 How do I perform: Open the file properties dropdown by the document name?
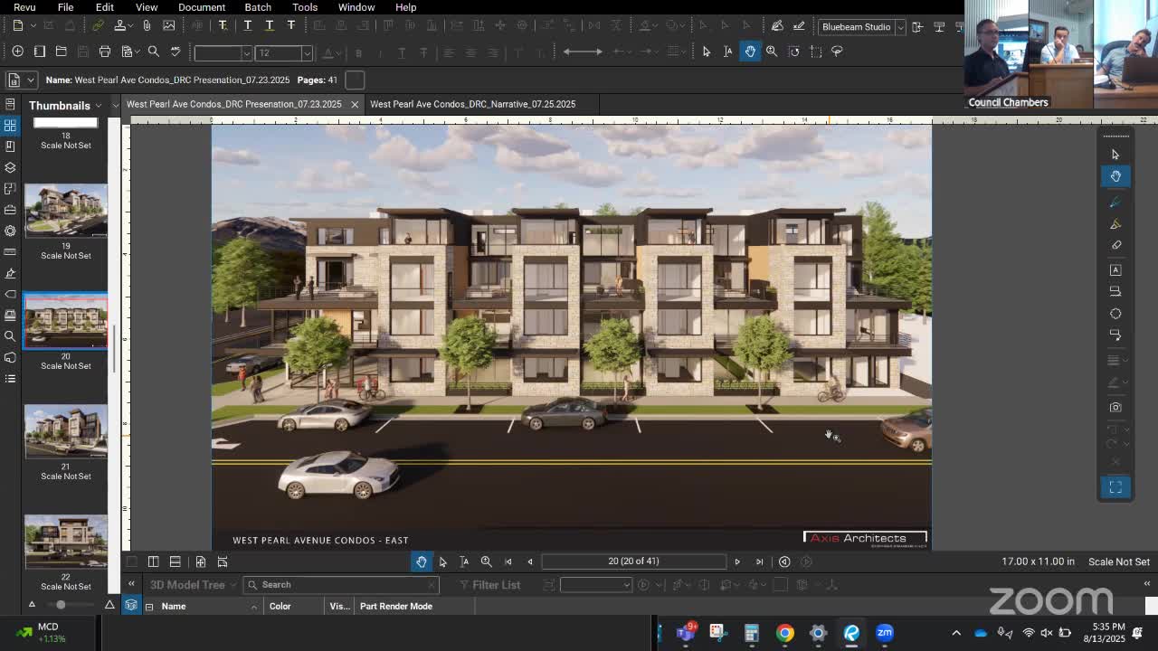[31, 80]
